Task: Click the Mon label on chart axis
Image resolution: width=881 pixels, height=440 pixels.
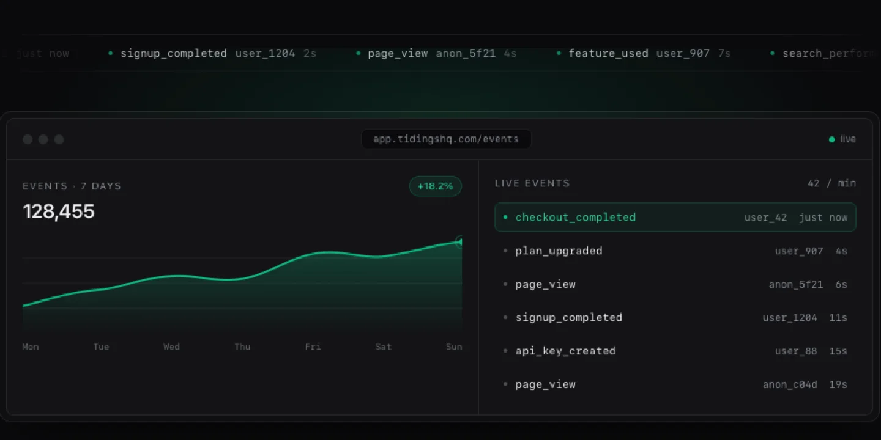Action: [31, 346]
